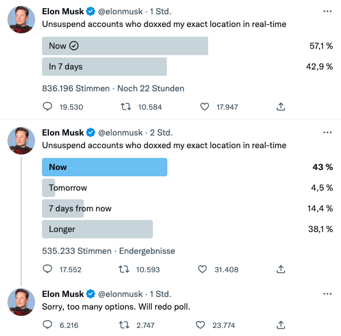Share the 'Sorry, too many options' tweet

point(281,325)
